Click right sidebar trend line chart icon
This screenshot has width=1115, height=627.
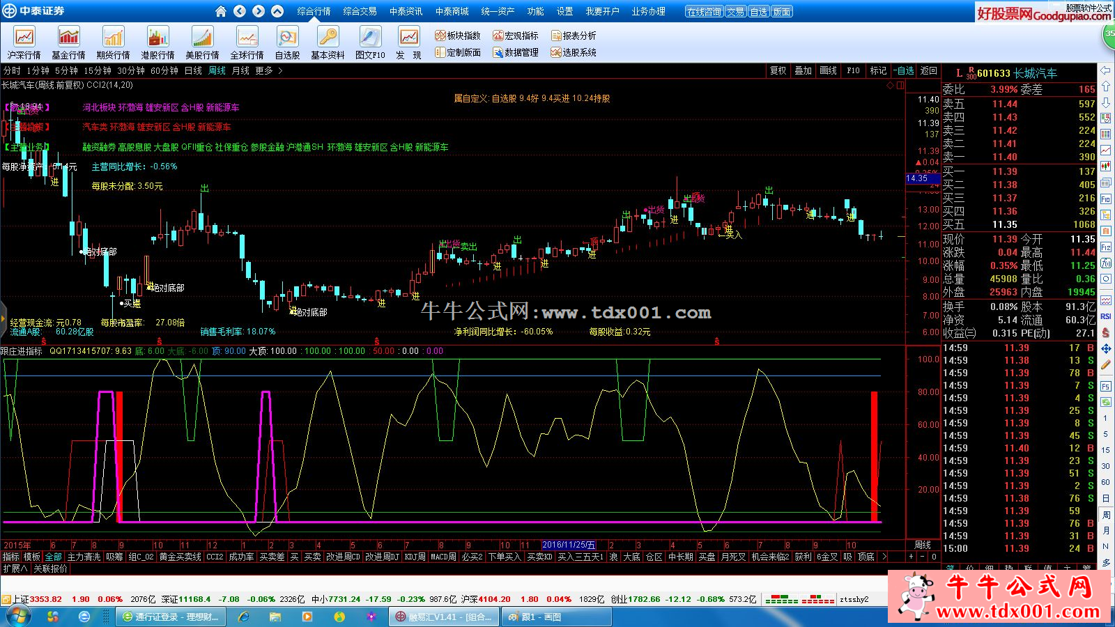[x=1106, y=150]
